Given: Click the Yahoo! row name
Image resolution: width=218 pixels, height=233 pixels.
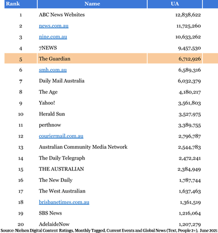Looking at the screenshot, I should 47,103.
